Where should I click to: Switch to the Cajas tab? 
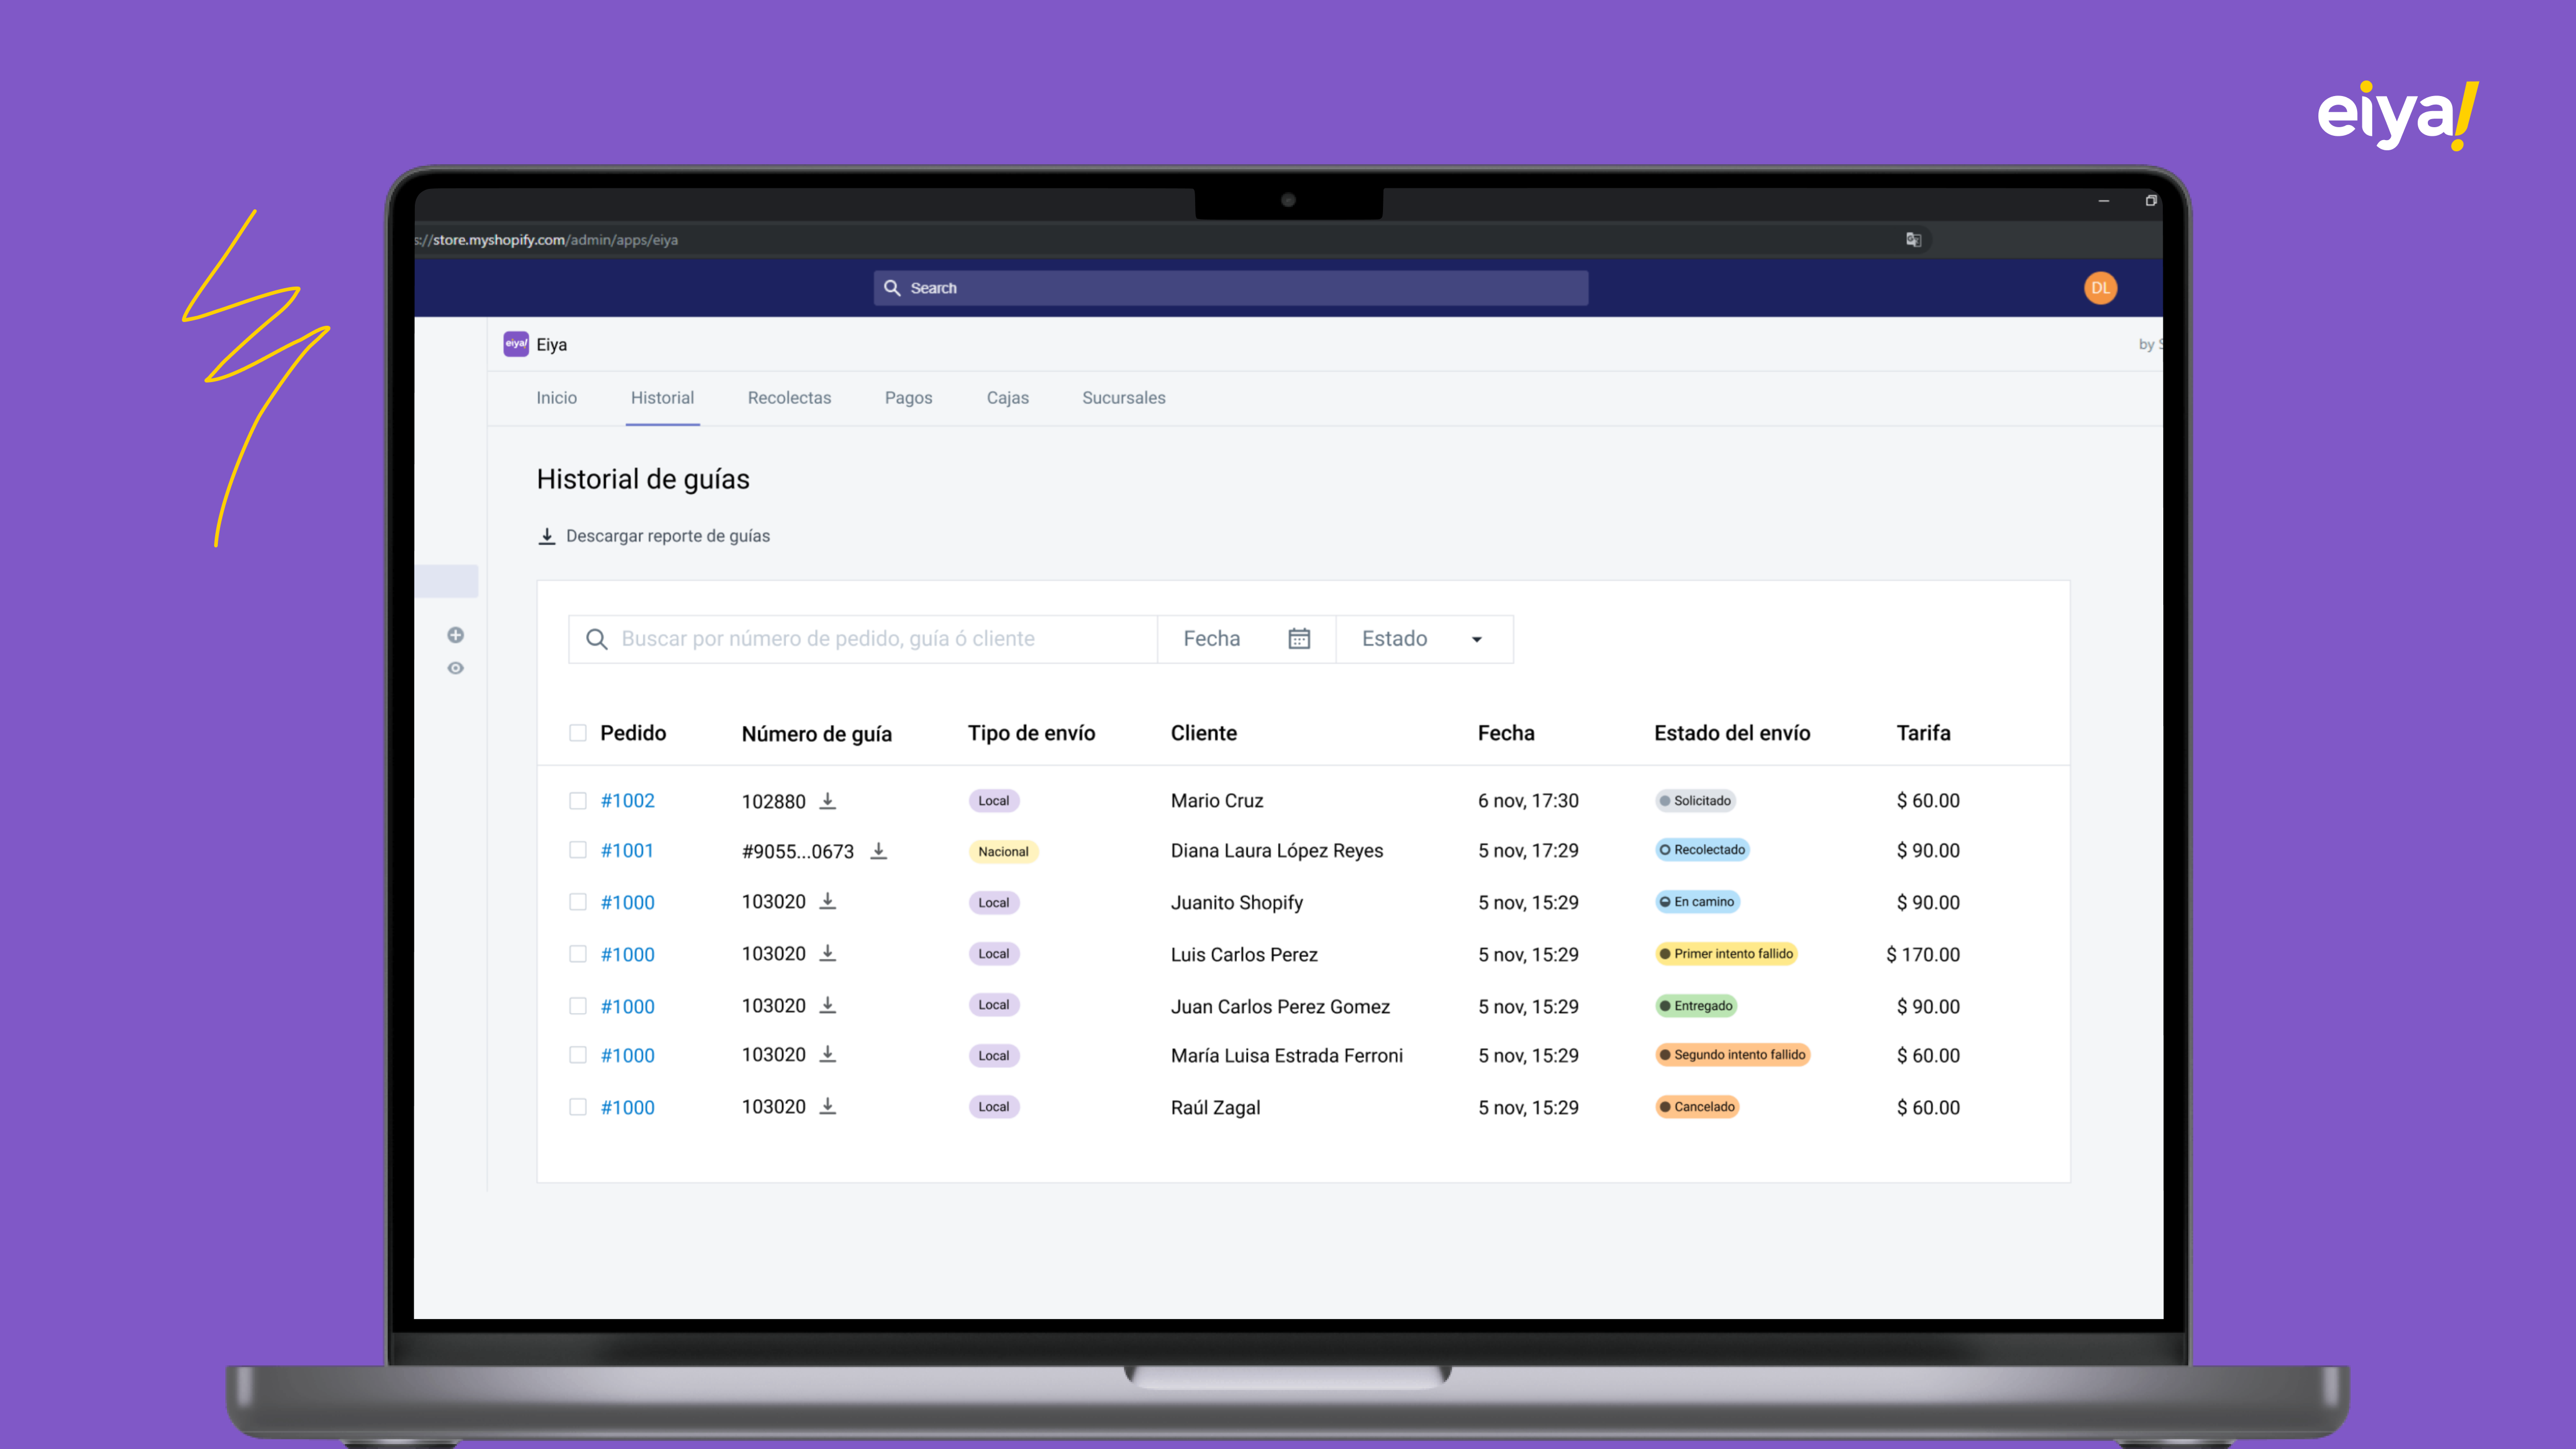pos(1007,398)
